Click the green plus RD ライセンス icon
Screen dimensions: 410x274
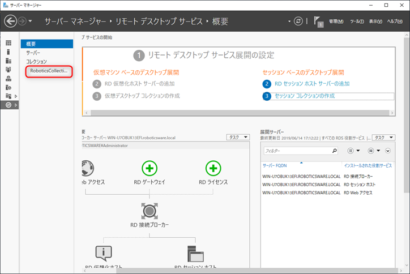[213, 168]
